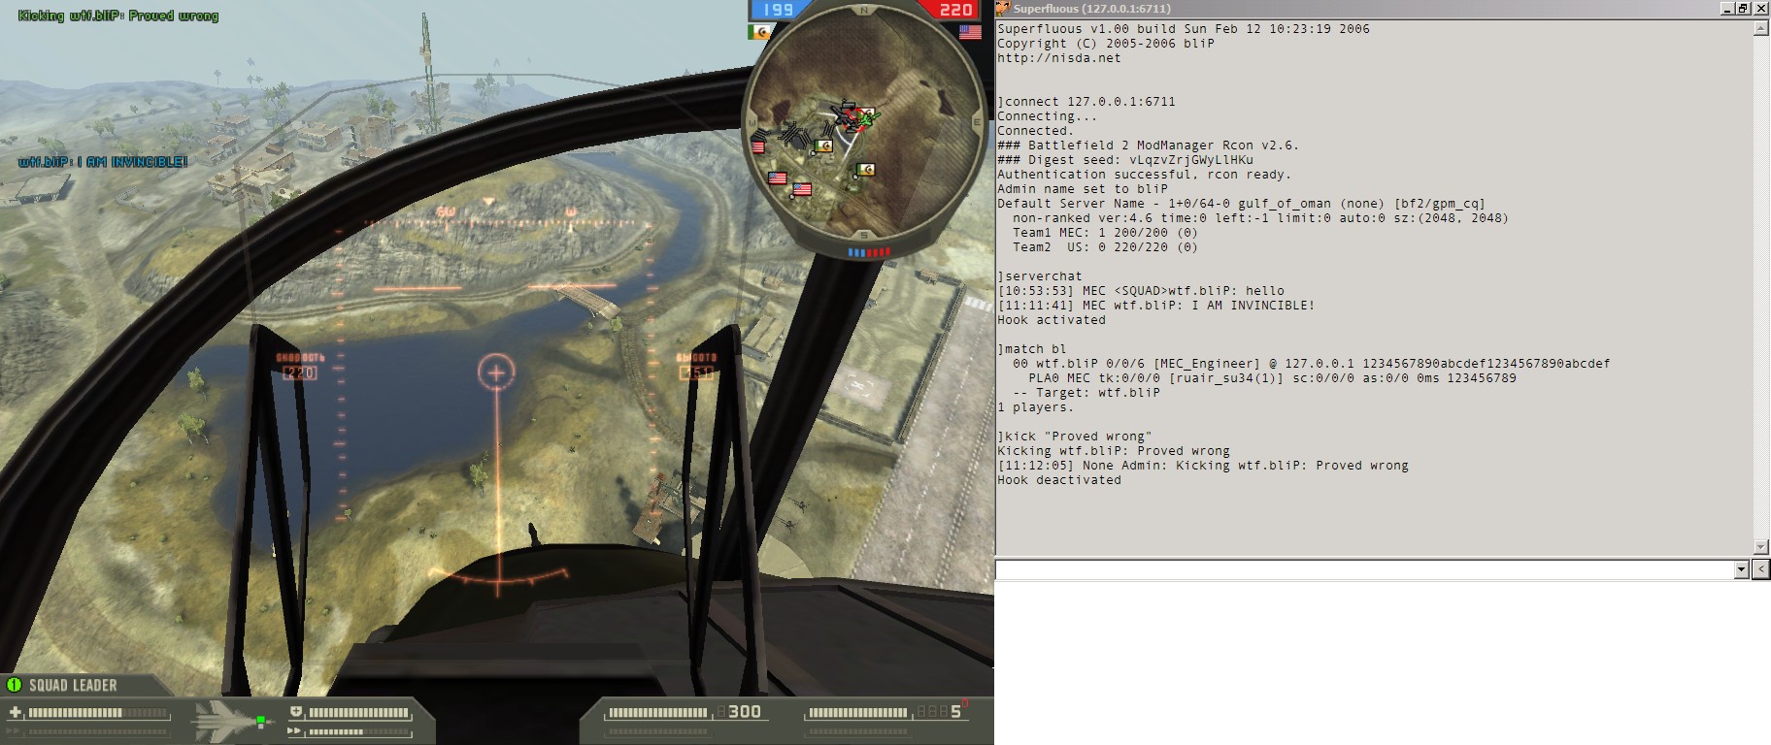This screenshot has width=1771, height=745.
Task: Click the blue MEC ticket counter 199
Action: click(778, 10)
